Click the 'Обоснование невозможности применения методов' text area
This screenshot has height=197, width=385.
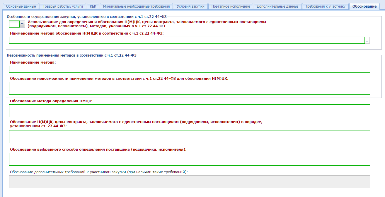click(189, 88)
